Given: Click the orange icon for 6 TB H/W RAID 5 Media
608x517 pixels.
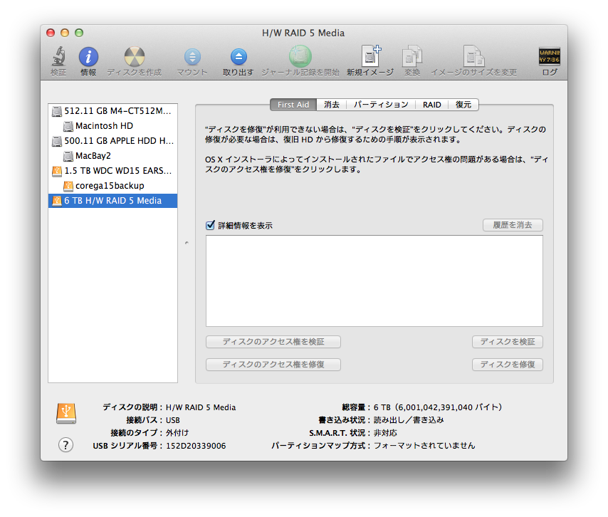Looking at the screenshot, I should 57,201.
